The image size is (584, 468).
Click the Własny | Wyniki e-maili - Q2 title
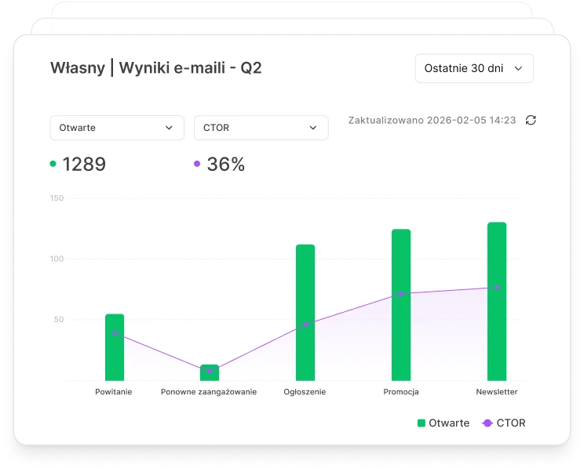pos(156,68)
